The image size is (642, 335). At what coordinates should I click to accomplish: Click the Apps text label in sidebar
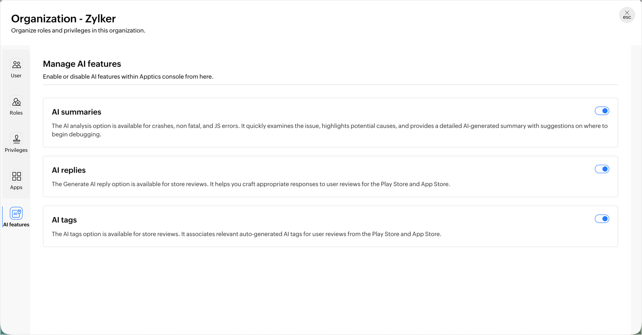tap(16, 188)
